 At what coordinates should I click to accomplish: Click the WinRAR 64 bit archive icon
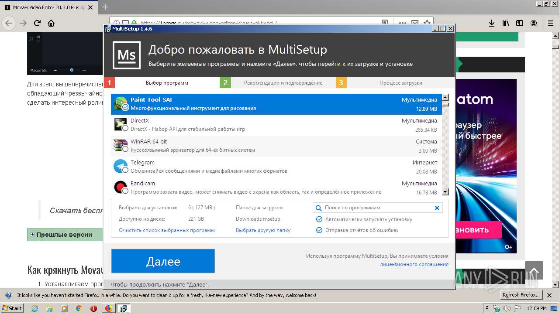[x=121, y=146]
